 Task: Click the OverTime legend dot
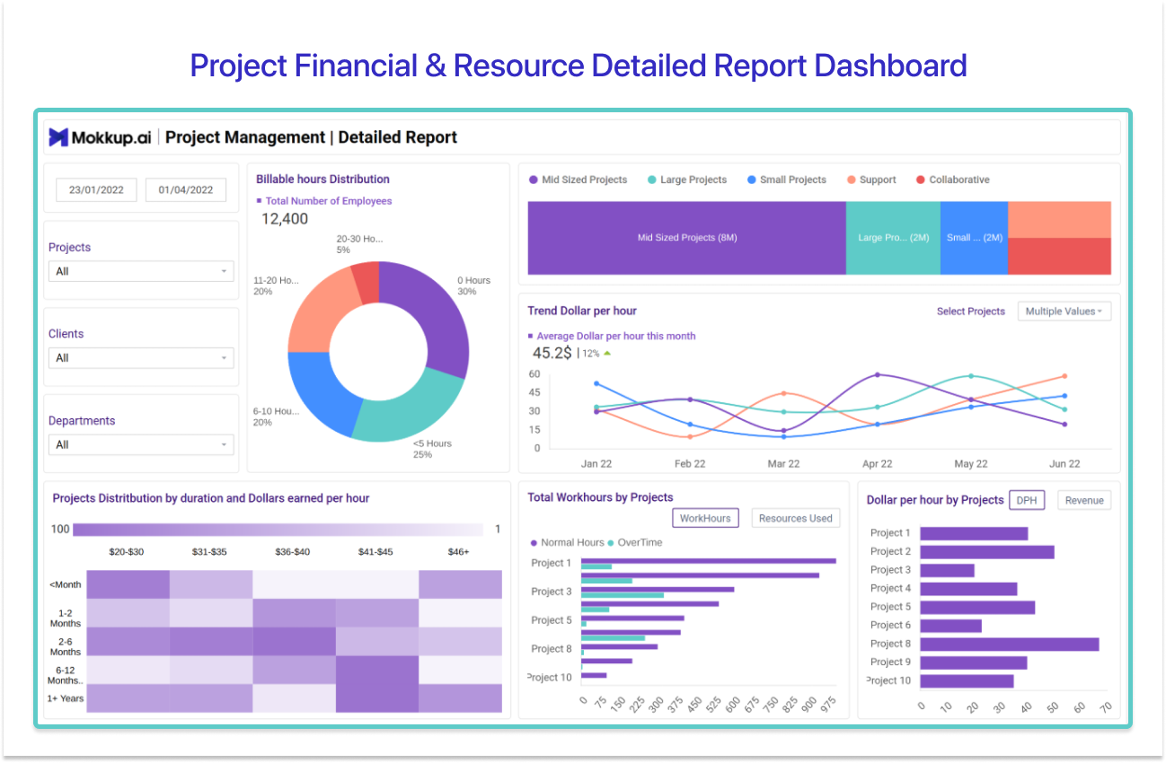coord(611,543)
